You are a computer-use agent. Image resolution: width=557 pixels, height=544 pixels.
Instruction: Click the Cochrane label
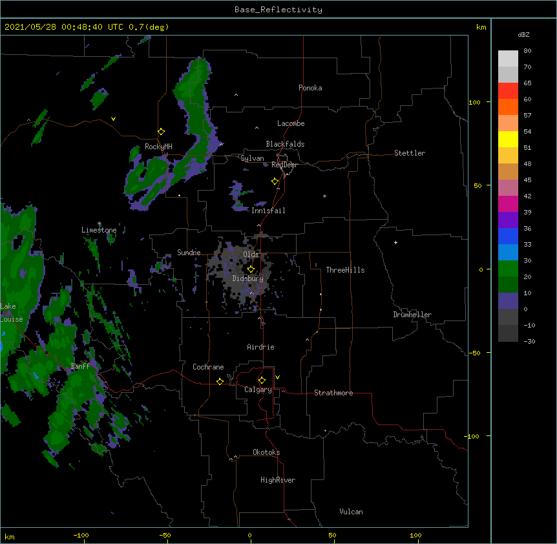(x=208, y=367)
